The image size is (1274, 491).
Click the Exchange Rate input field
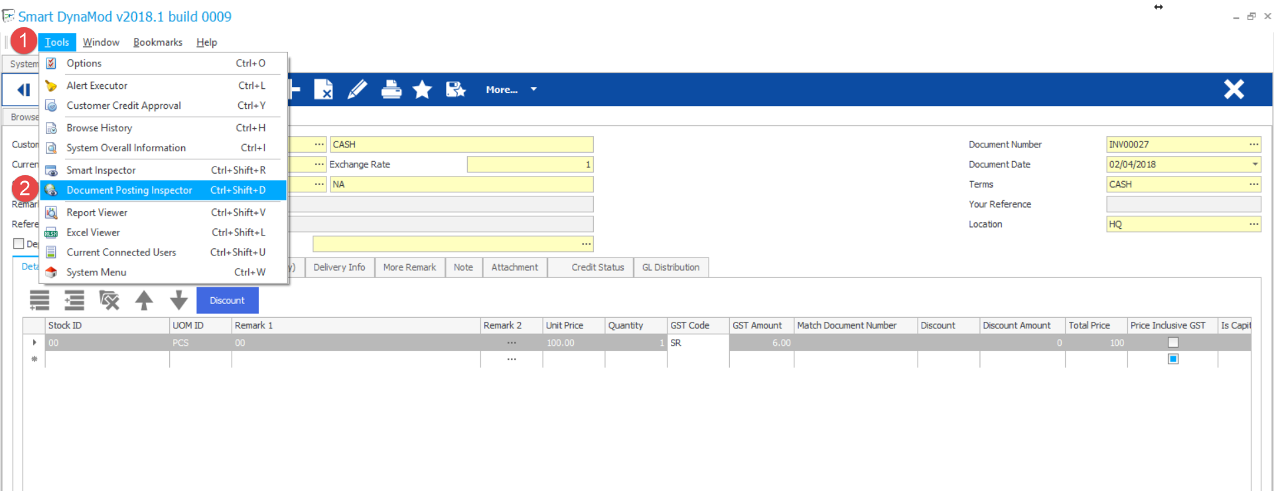click(x=530, y=164)
